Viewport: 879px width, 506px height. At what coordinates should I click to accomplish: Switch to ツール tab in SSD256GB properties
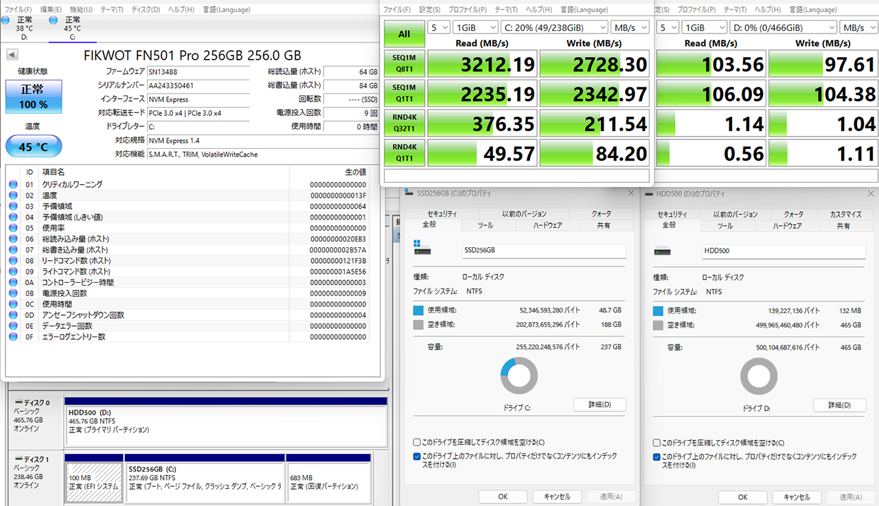485,225
